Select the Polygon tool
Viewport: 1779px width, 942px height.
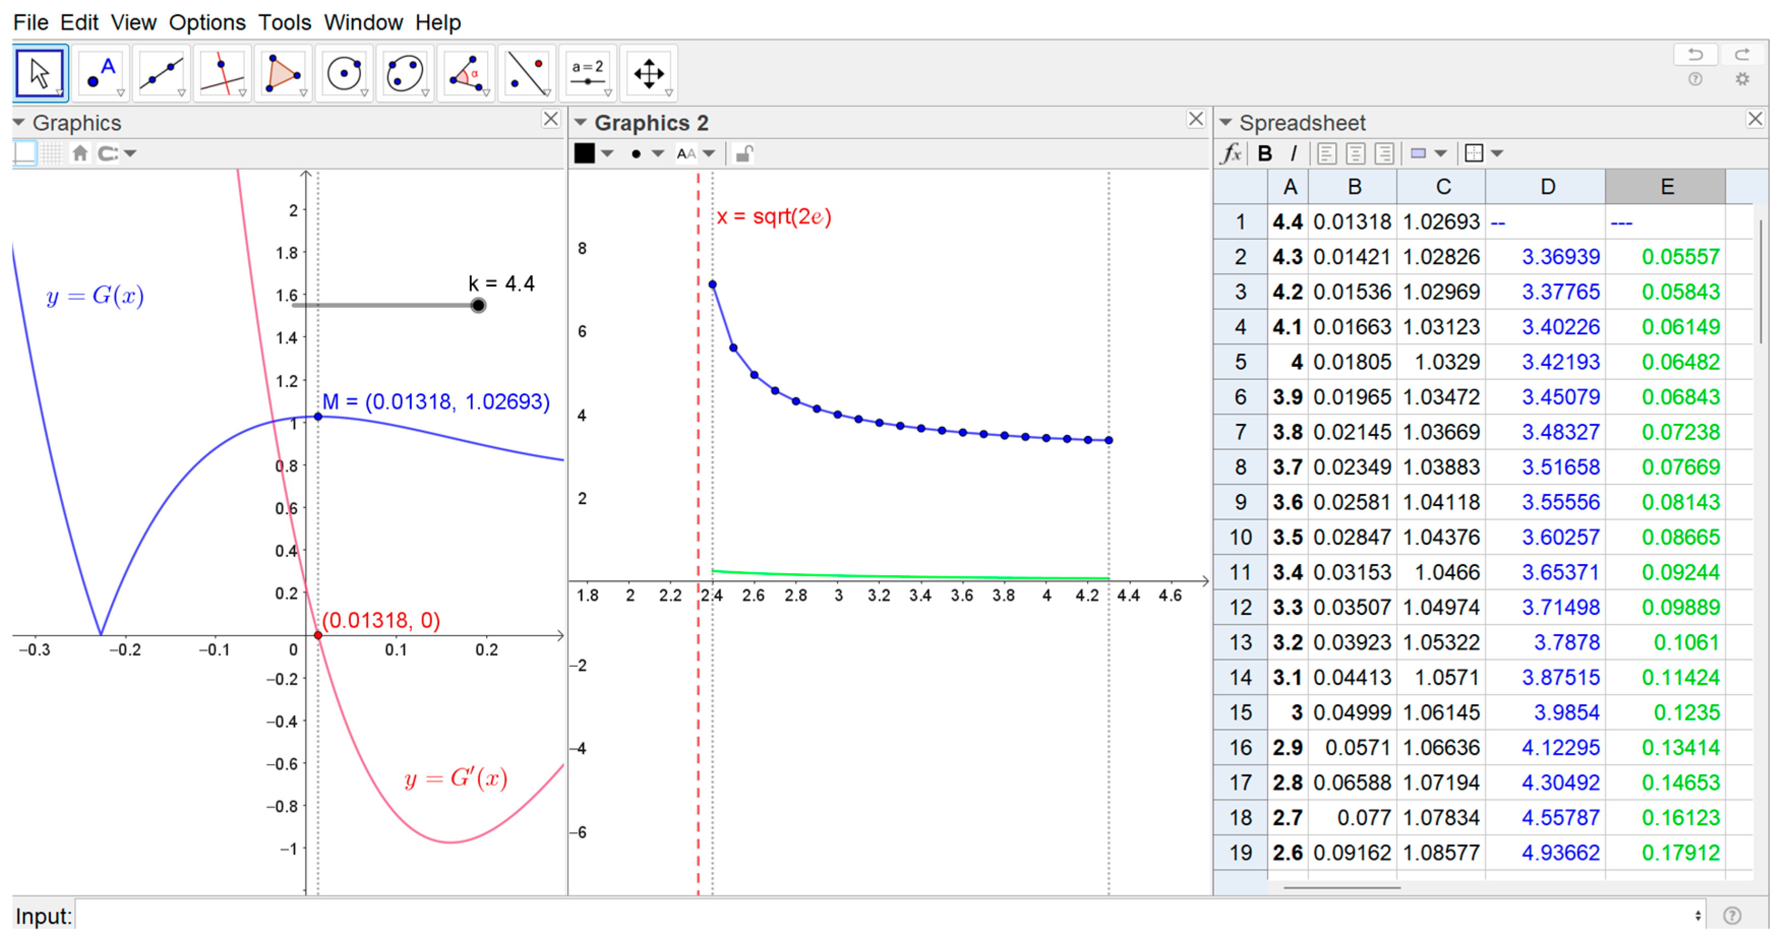coord(283,73)
